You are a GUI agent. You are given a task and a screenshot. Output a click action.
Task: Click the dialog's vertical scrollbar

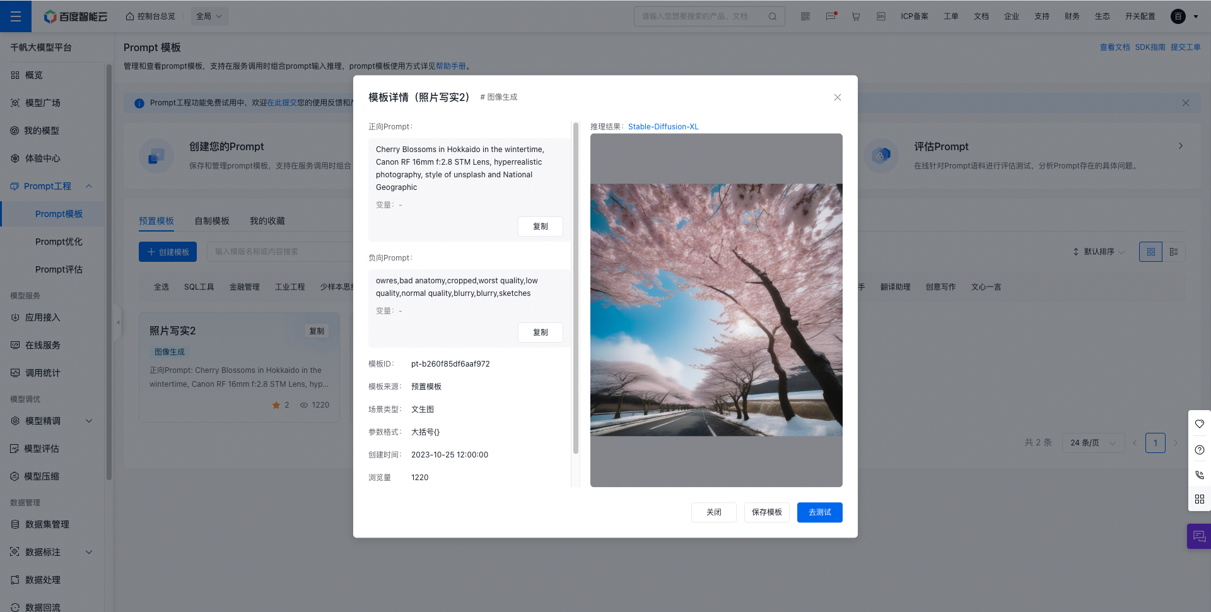point(575,288)
